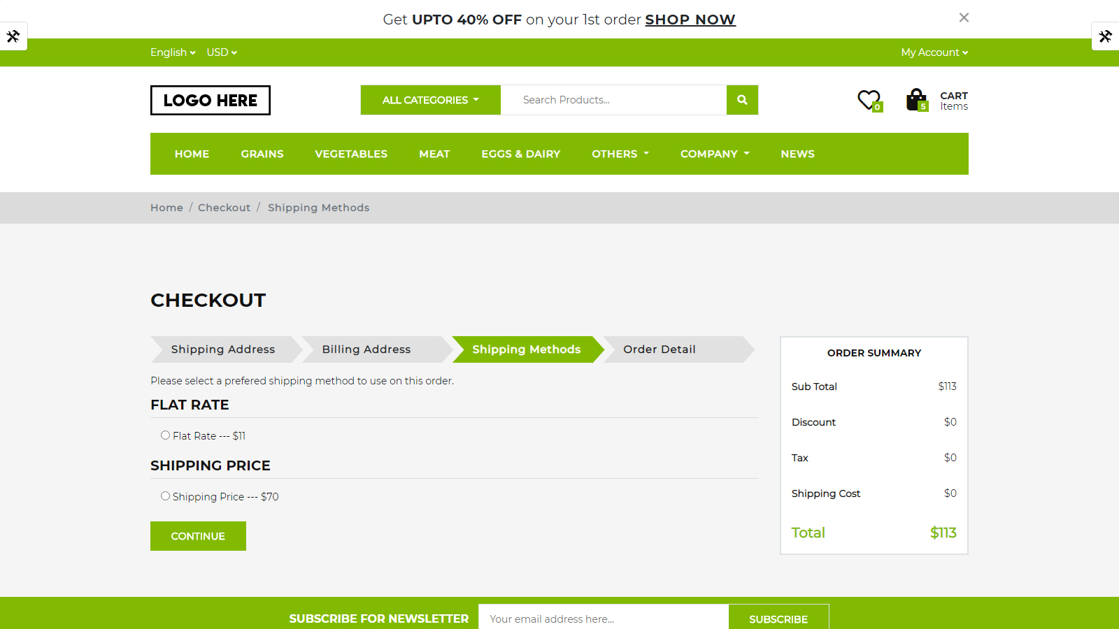The image size is (1119, 629).
Task: Expand the My Account dropdown
Action: coord(934,52)
